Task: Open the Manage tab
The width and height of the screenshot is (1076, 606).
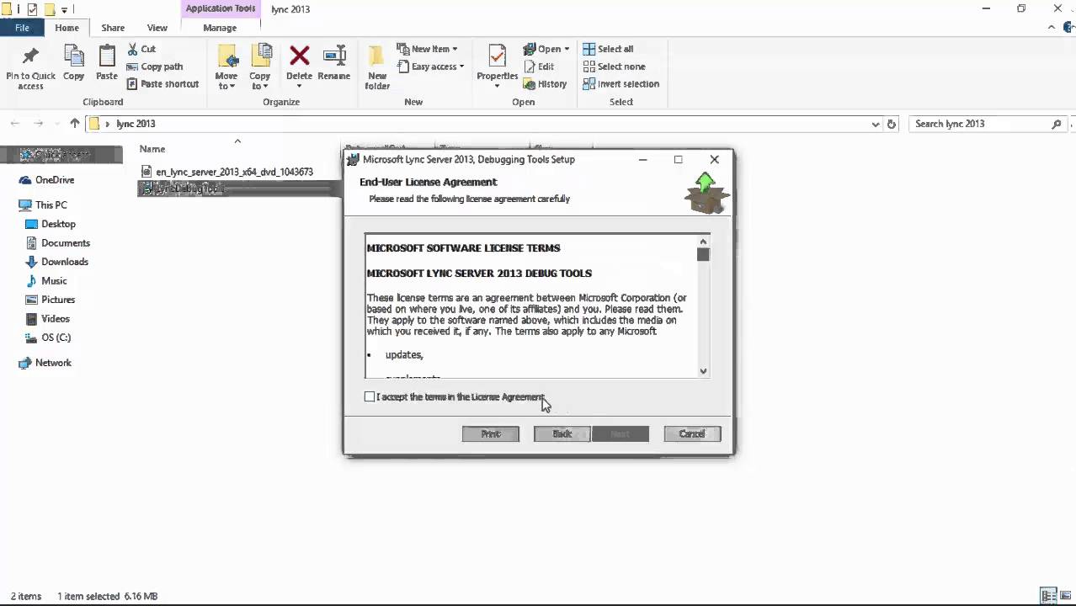Action: pos(220,28)
